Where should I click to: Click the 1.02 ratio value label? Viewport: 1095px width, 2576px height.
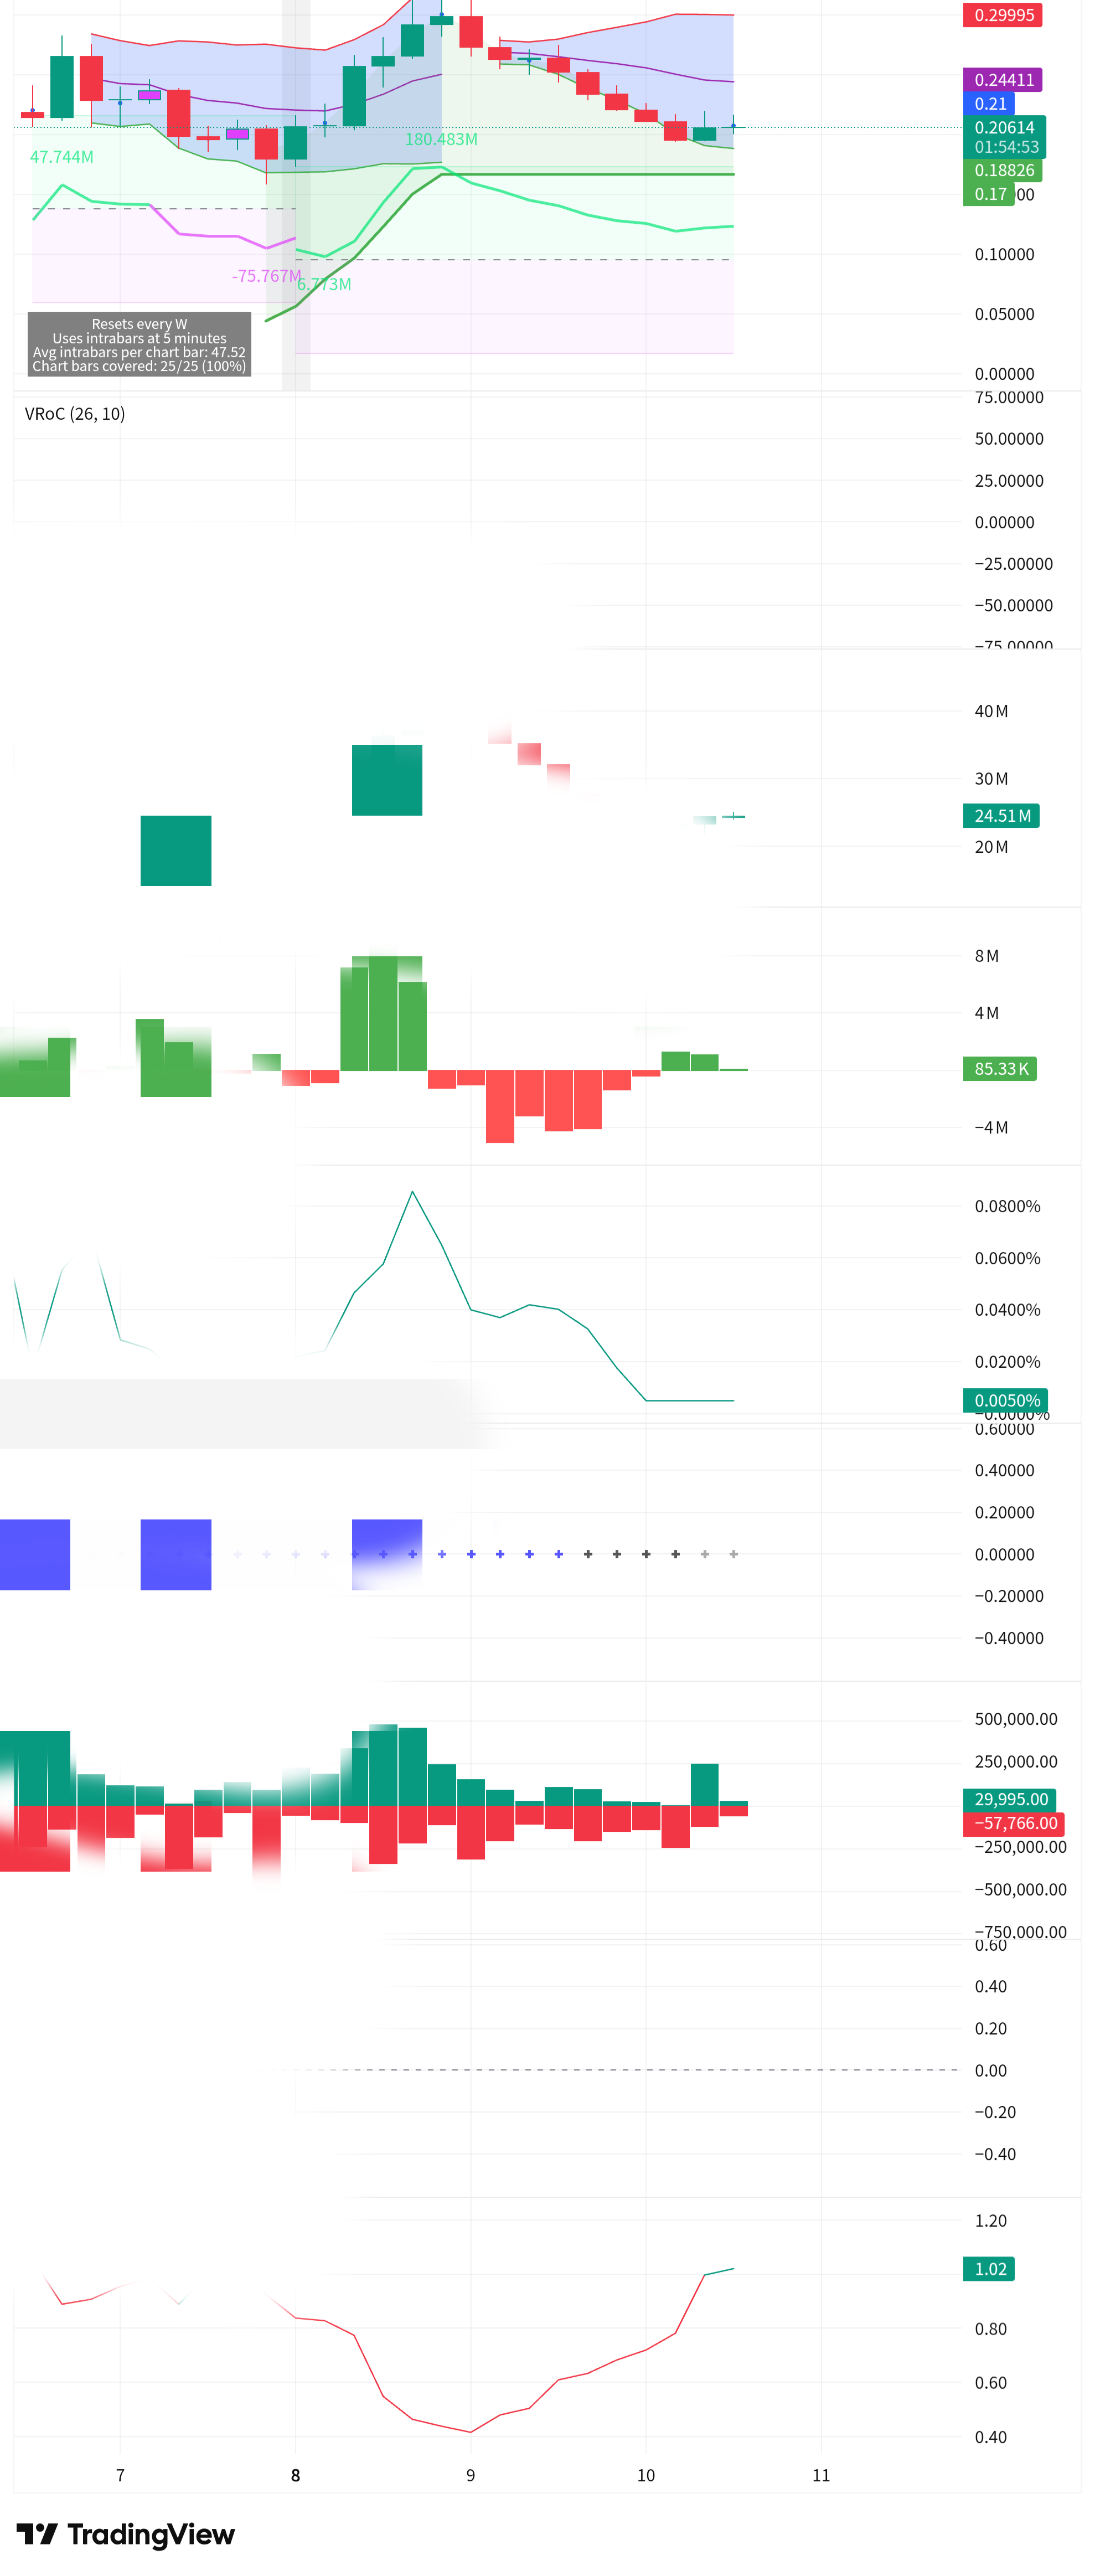click(x=988, y=2269)
